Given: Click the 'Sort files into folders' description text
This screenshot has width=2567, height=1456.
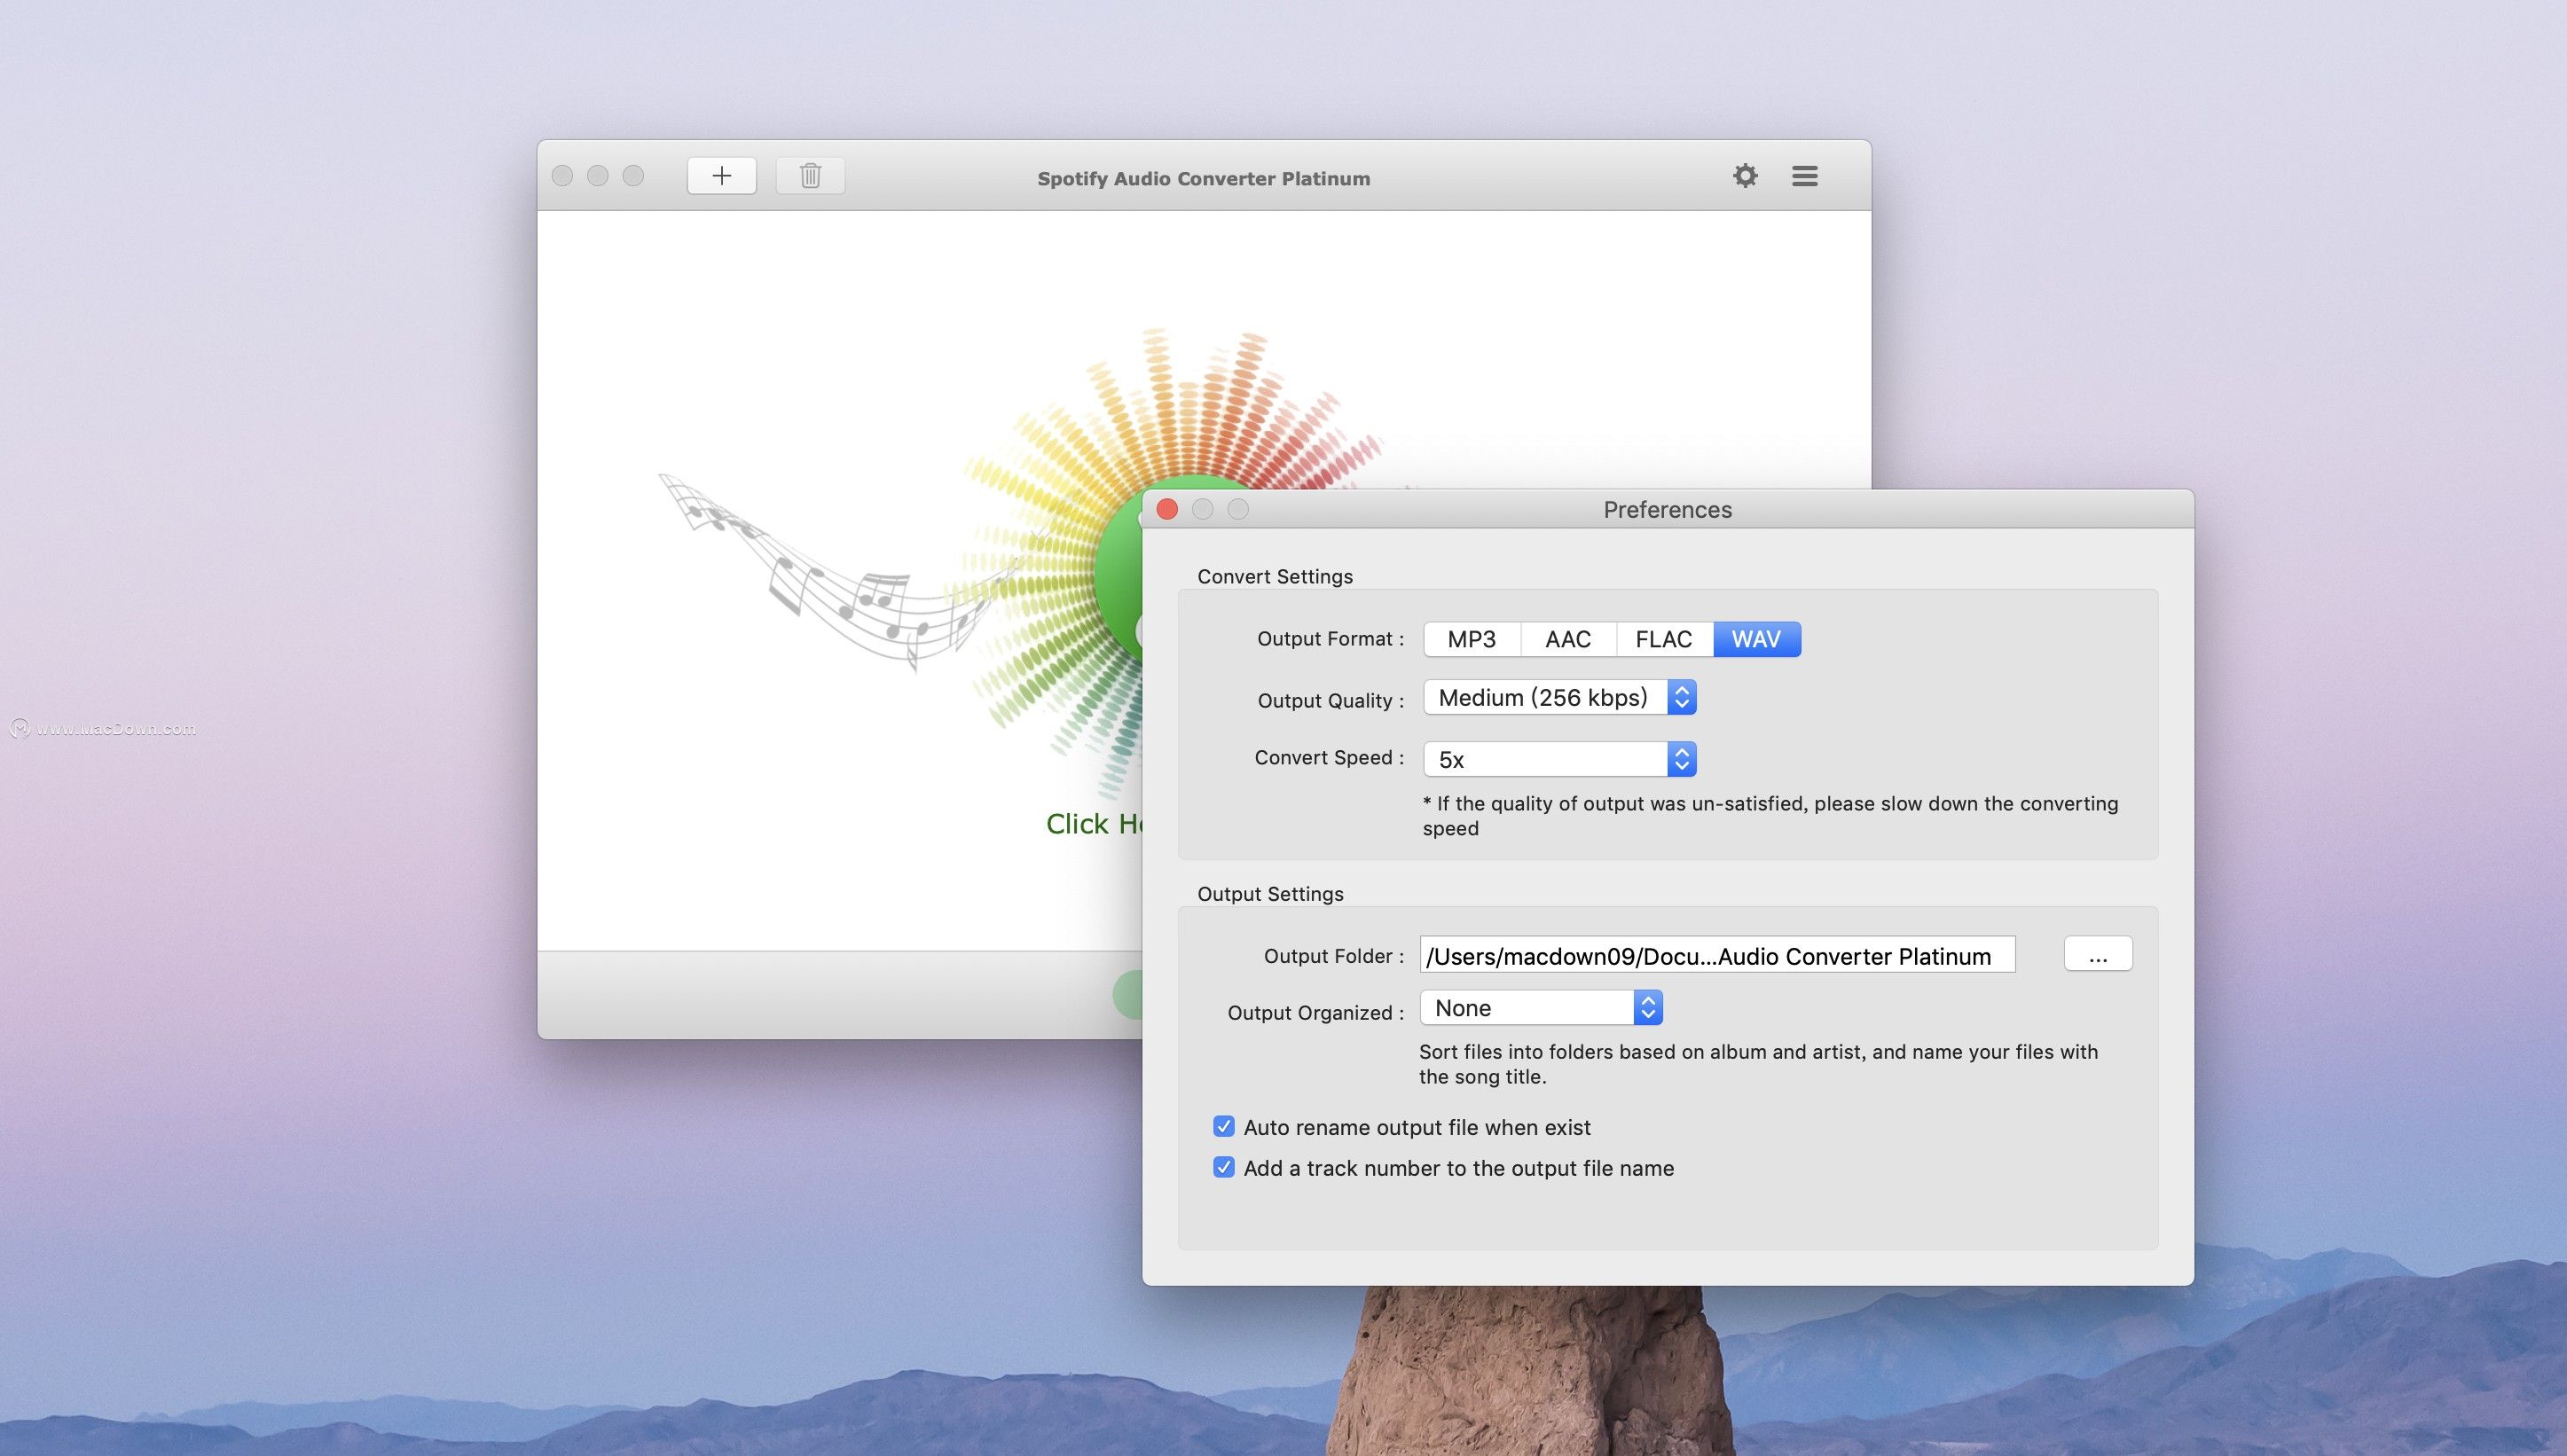Looking at the screenshot, I should click(x=1758, y=1063).
